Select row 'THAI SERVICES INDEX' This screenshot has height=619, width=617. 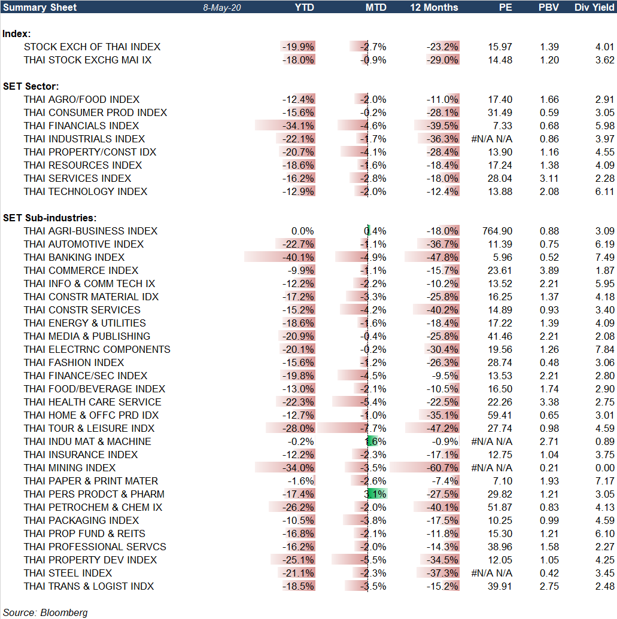(x=309, y=178)
